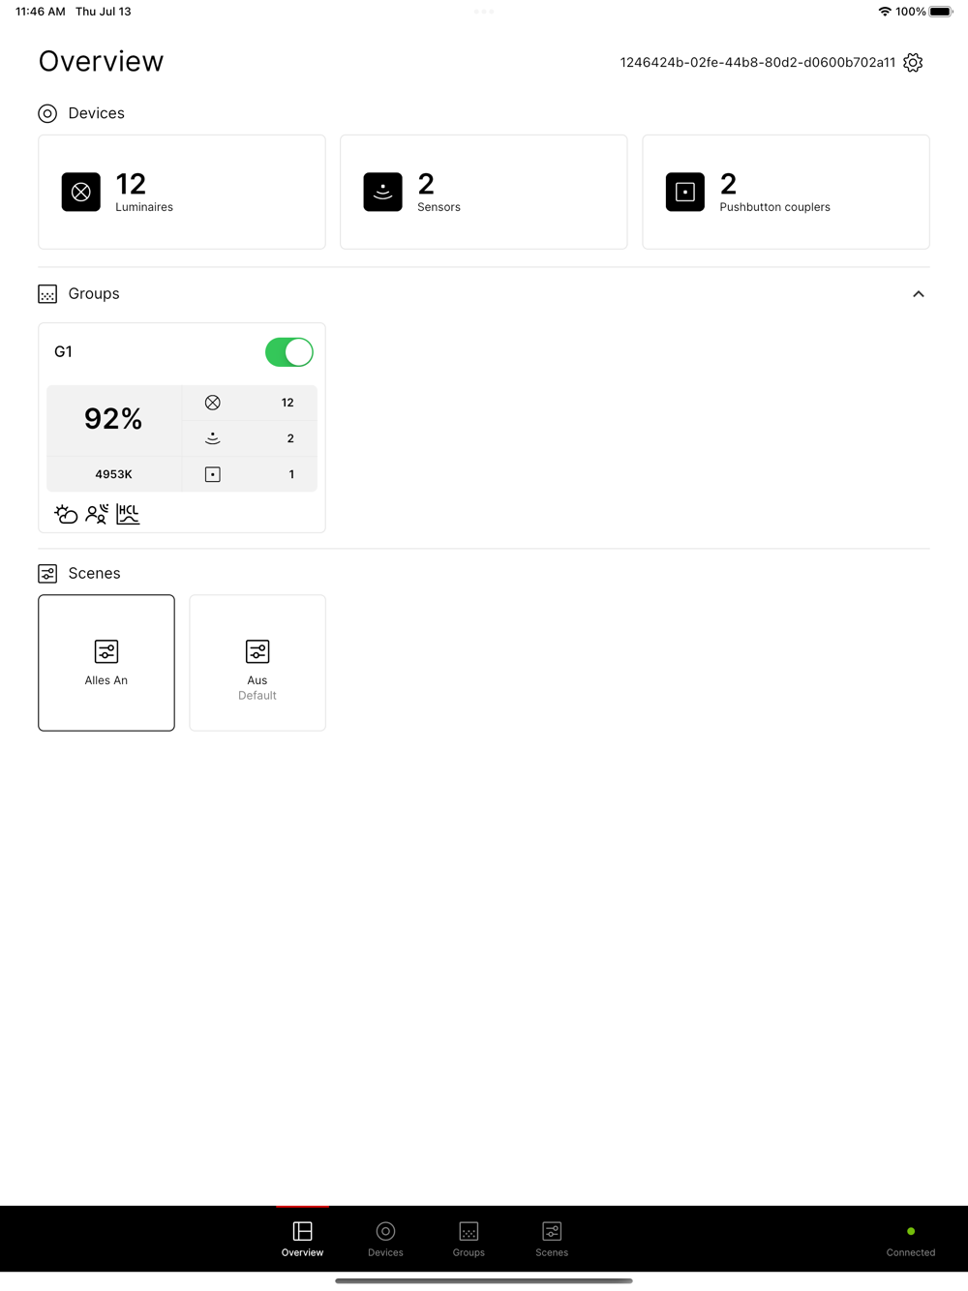
Task: Tap the HCL curve icon in G1
Action: tap(128, 514)
